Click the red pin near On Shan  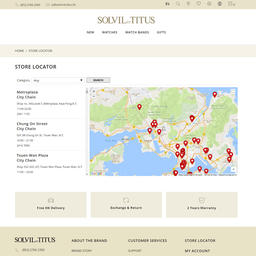[215, 94]
